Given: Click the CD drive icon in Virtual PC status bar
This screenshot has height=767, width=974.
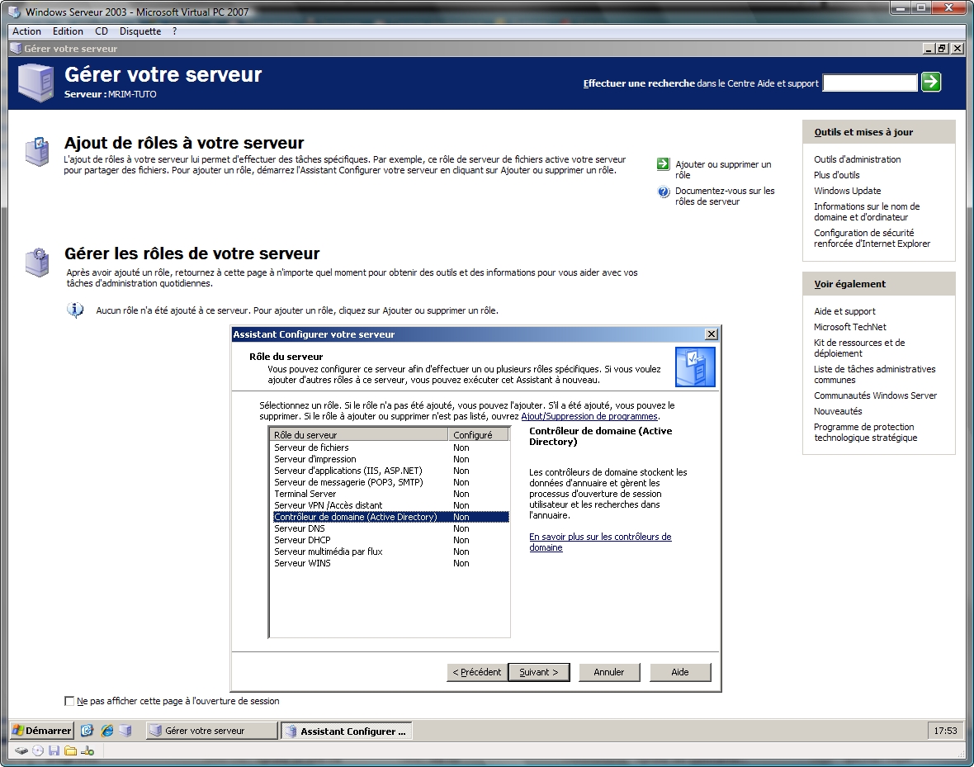Looking at the screenshot, I should tap(38, 750).
